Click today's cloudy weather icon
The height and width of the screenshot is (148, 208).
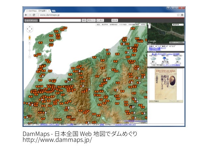coord(153,59)
